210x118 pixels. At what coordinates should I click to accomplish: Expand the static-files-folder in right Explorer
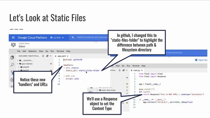point(98,90)
